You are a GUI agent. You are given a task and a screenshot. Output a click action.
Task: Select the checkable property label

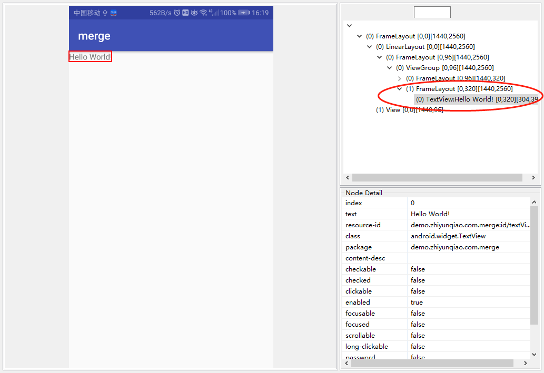click(x=360, y=269)
